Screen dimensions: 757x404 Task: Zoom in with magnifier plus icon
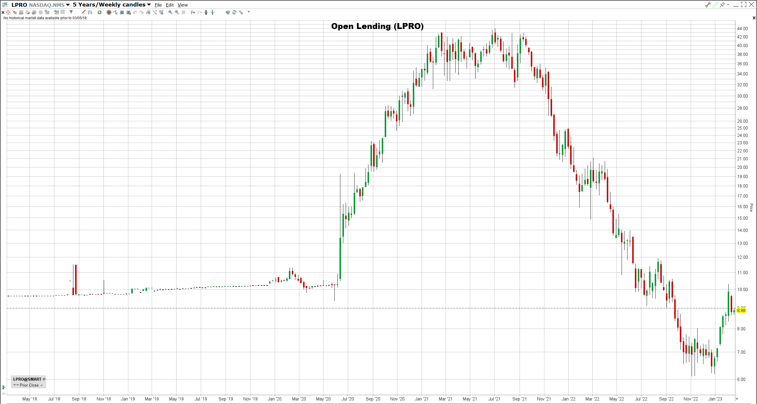click(170, 12)
